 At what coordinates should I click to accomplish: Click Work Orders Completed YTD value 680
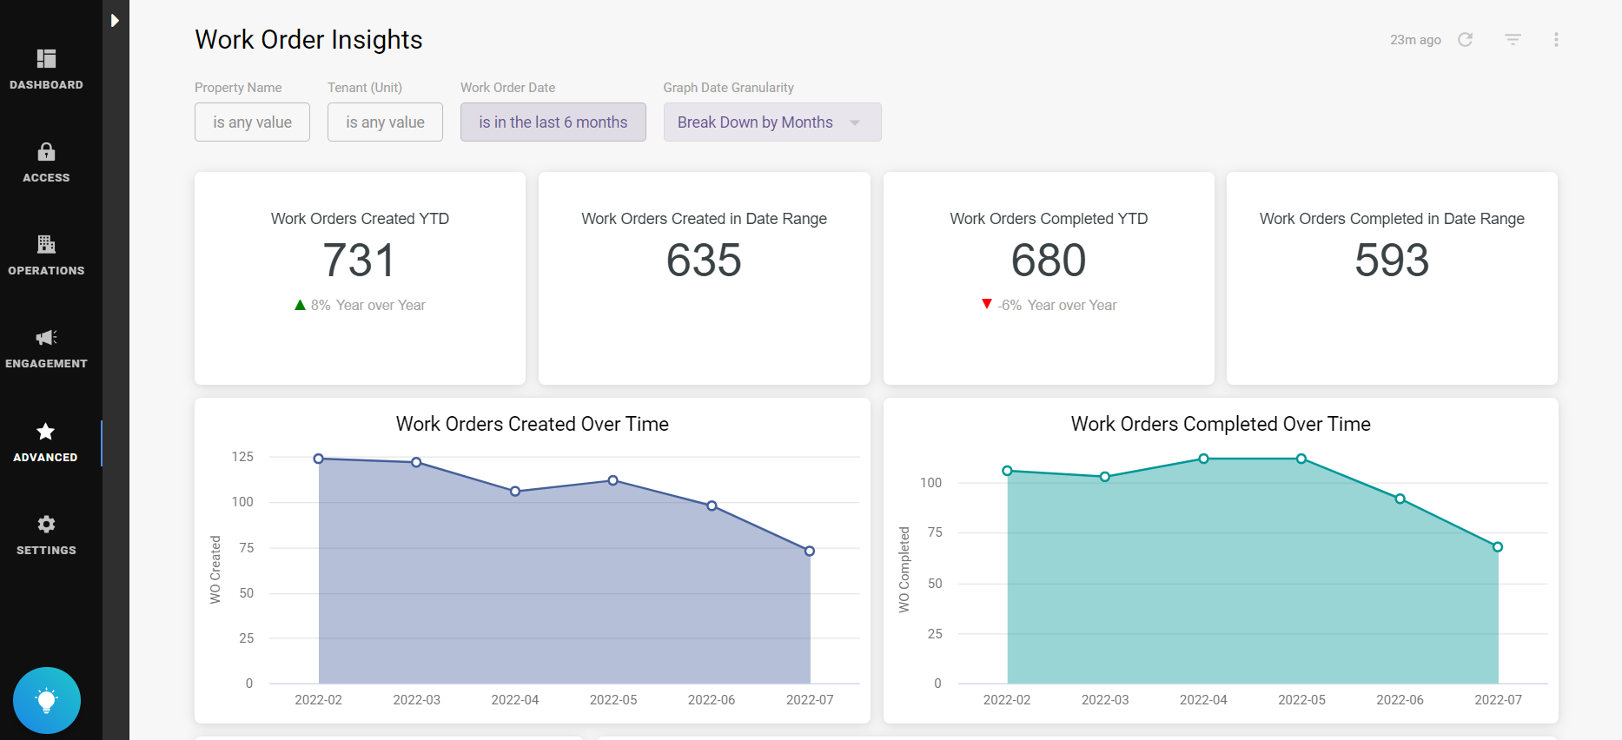1049,261
